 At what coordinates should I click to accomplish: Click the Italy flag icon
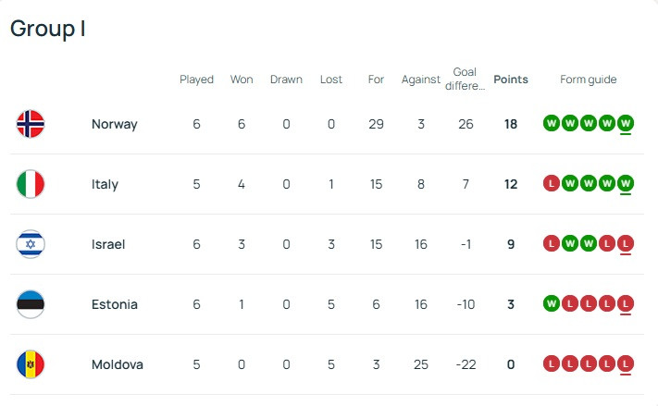pos(31,184)
